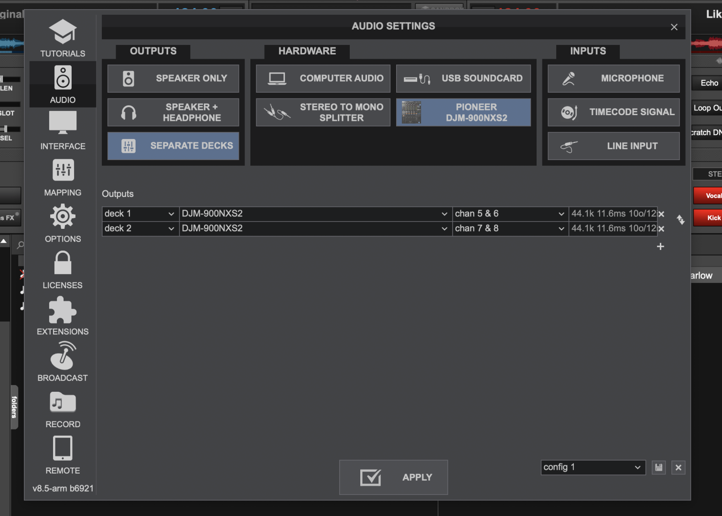Open device dropdown for deck 1 row
This screenshot has height=516, width=722.
pyautogui.click(x=315, y=214)
